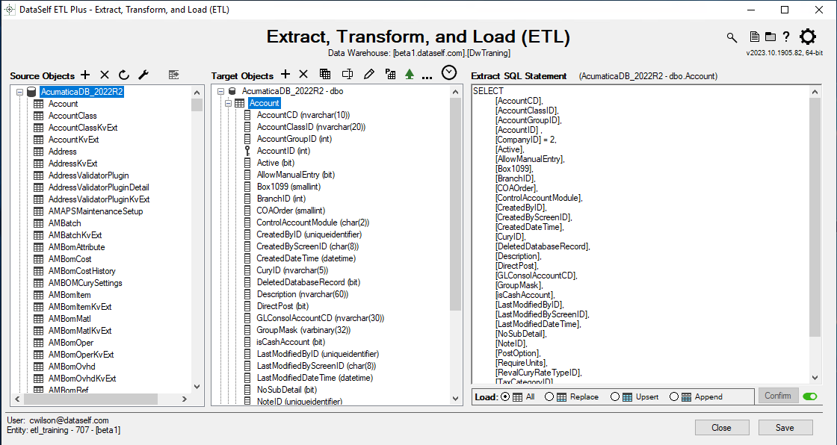Collapse the Account table in Target Objects
Screen dimensions: 837x445
pyautogui.click(x=228, y=104)
